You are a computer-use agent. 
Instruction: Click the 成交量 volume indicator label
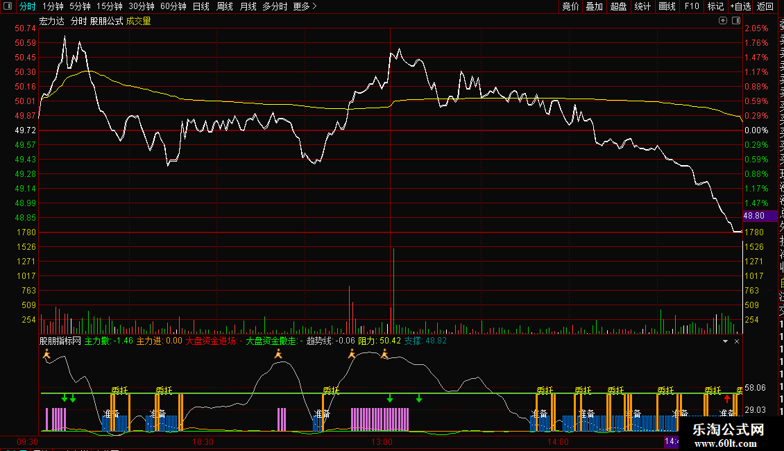pos(138,21)
